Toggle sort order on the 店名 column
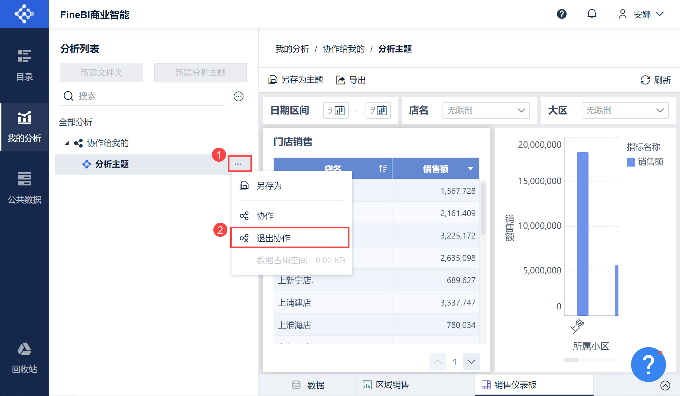 tap(383, 169)
